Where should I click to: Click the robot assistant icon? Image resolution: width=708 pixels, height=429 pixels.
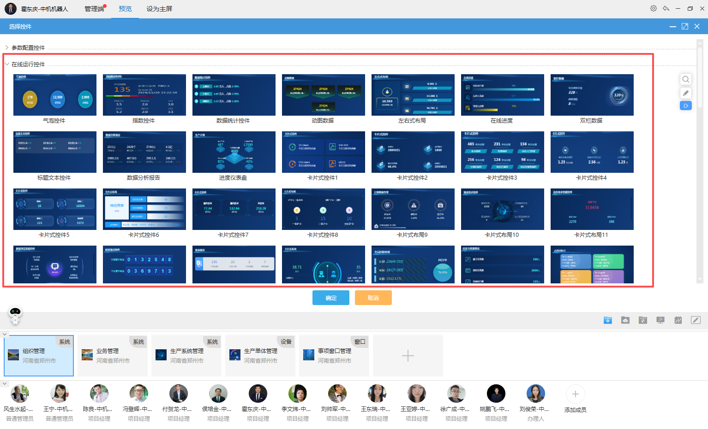(15, 314)
